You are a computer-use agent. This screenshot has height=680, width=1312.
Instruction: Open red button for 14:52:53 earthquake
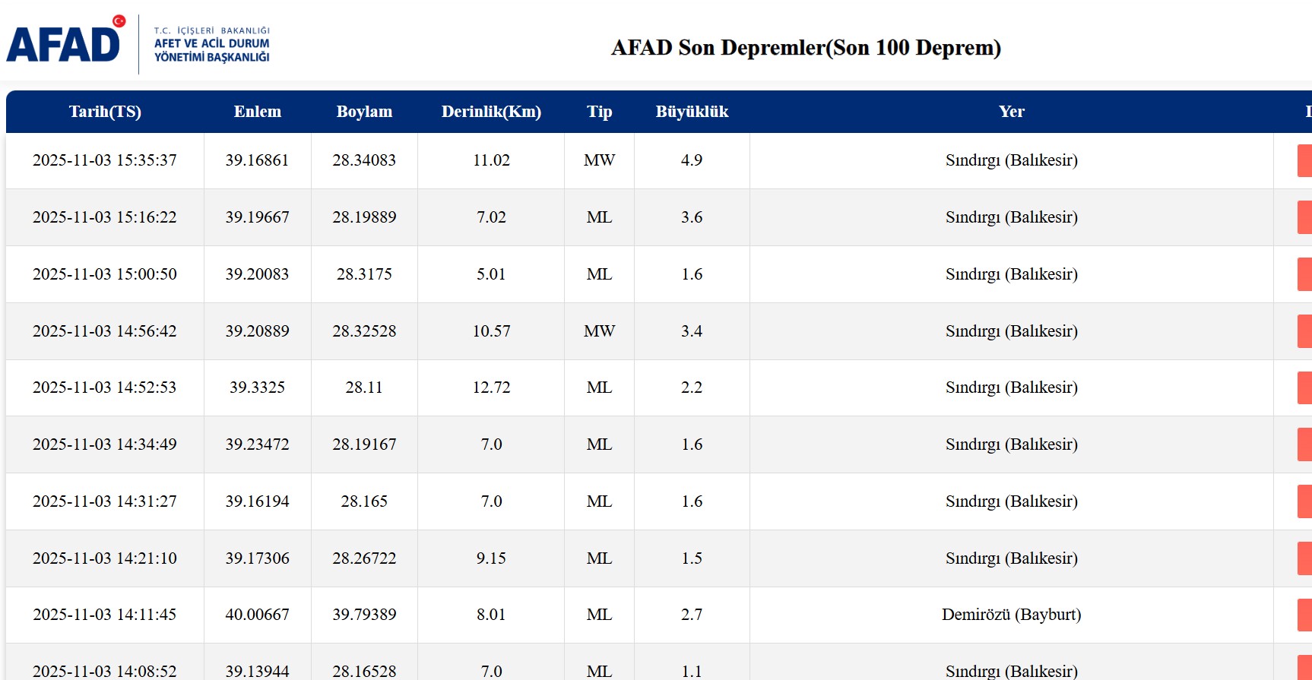click(x=1304, y=387)
